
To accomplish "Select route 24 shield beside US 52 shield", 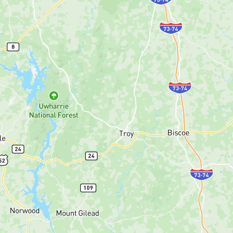I will 18,149.
